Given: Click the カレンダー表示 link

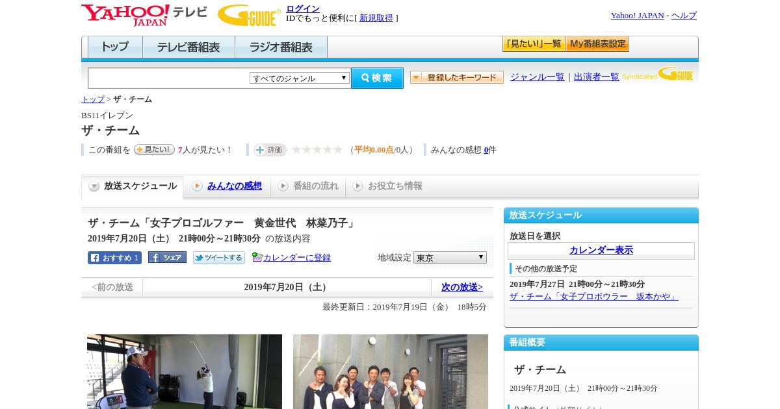Looking at the screenshot, I should 601,251.
